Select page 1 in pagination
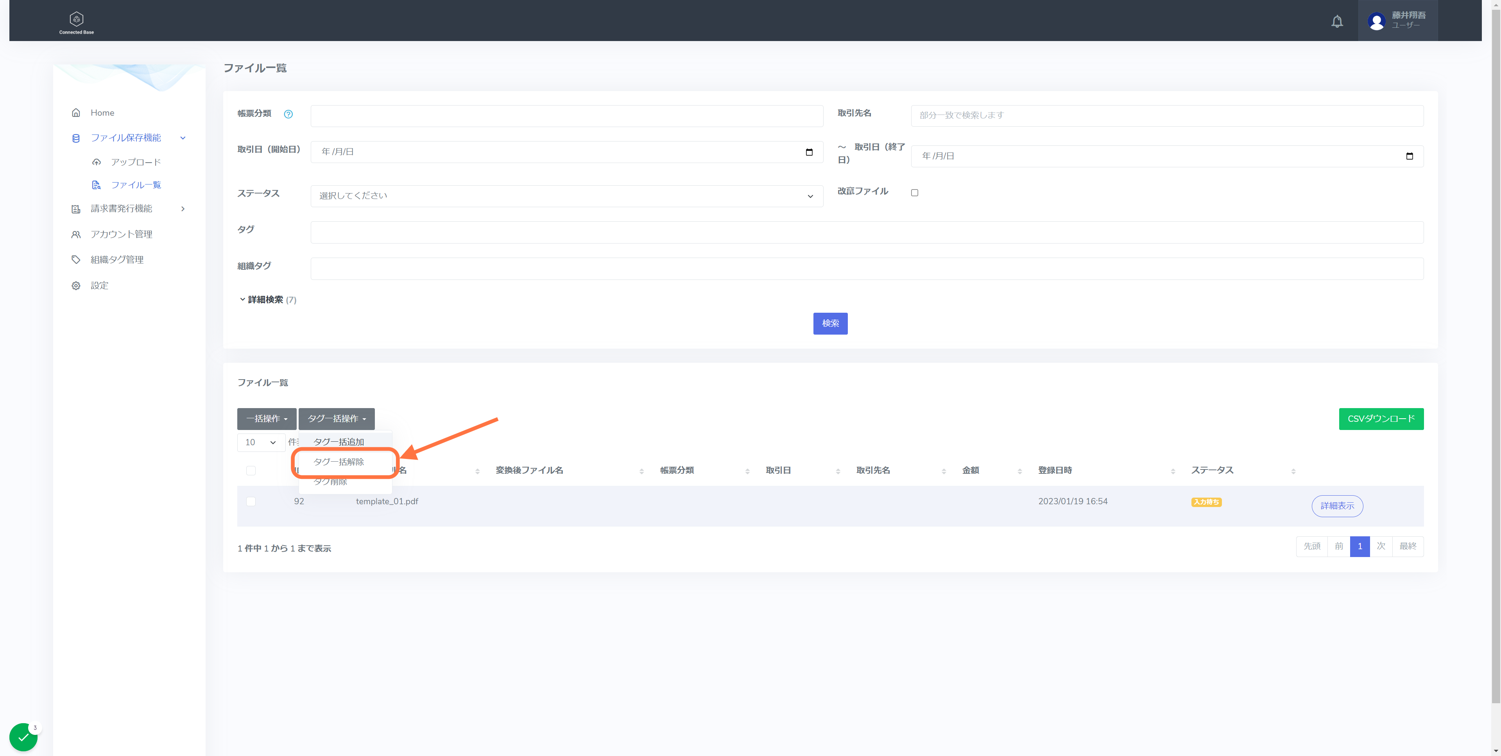This screenshot has height=756, width=1501. 1359,546
